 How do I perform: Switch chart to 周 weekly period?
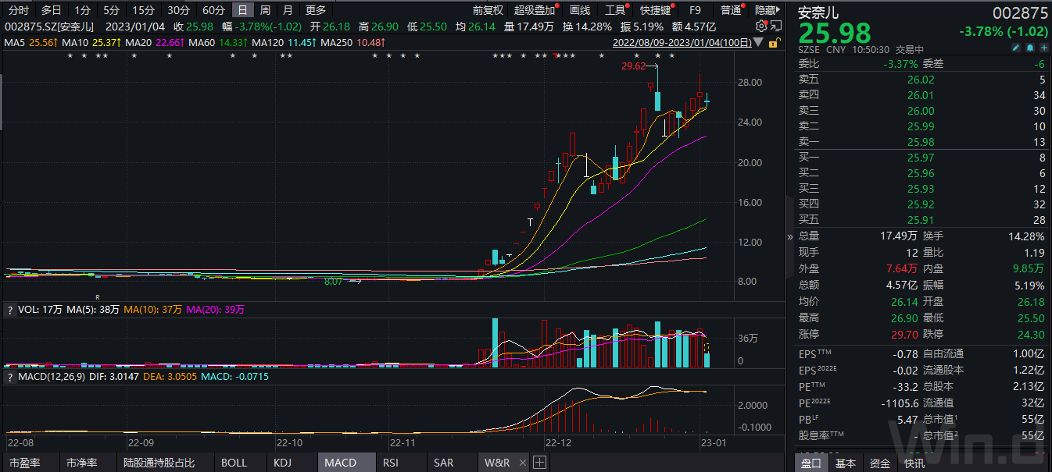pyautogui.click(x=265, y=10)
